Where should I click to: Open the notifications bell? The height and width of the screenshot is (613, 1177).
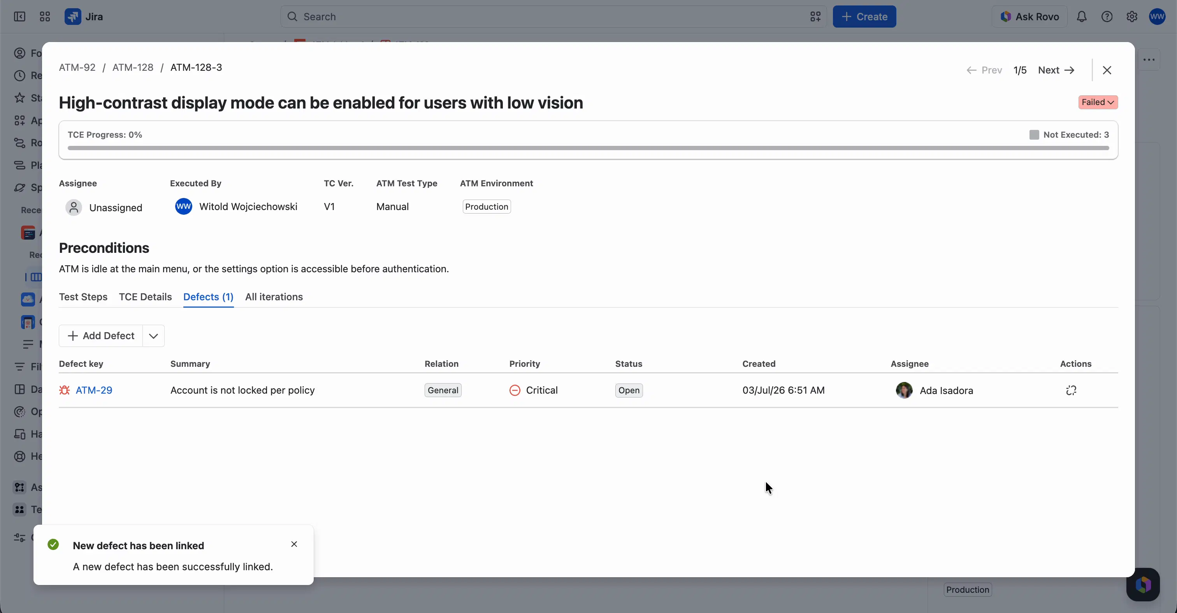tap(1082, 17)
